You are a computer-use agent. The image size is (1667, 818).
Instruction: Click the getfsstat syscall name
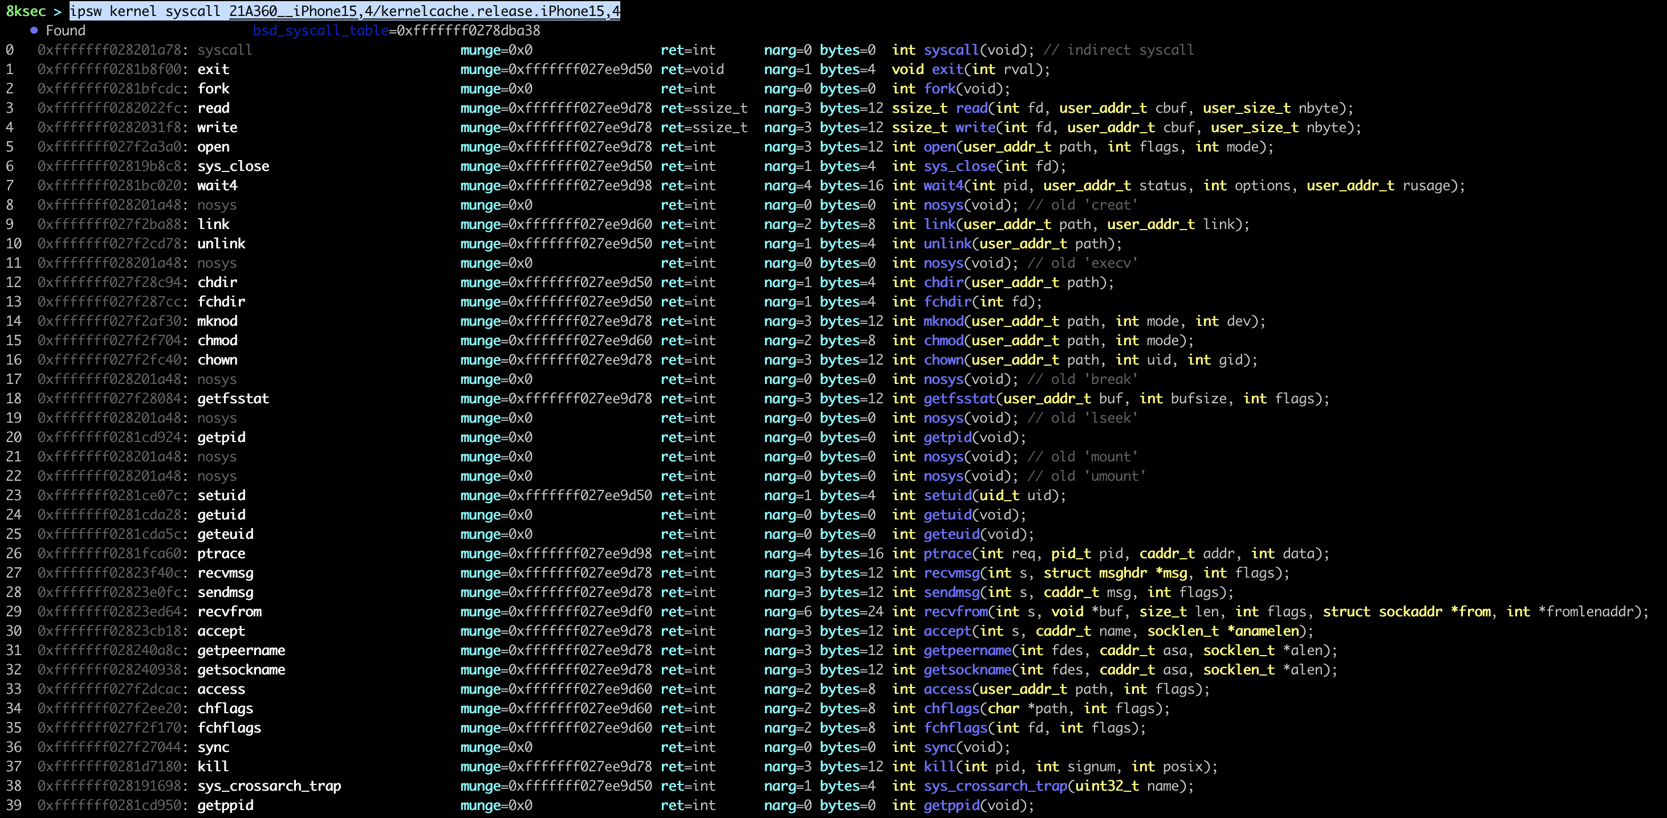233,398
